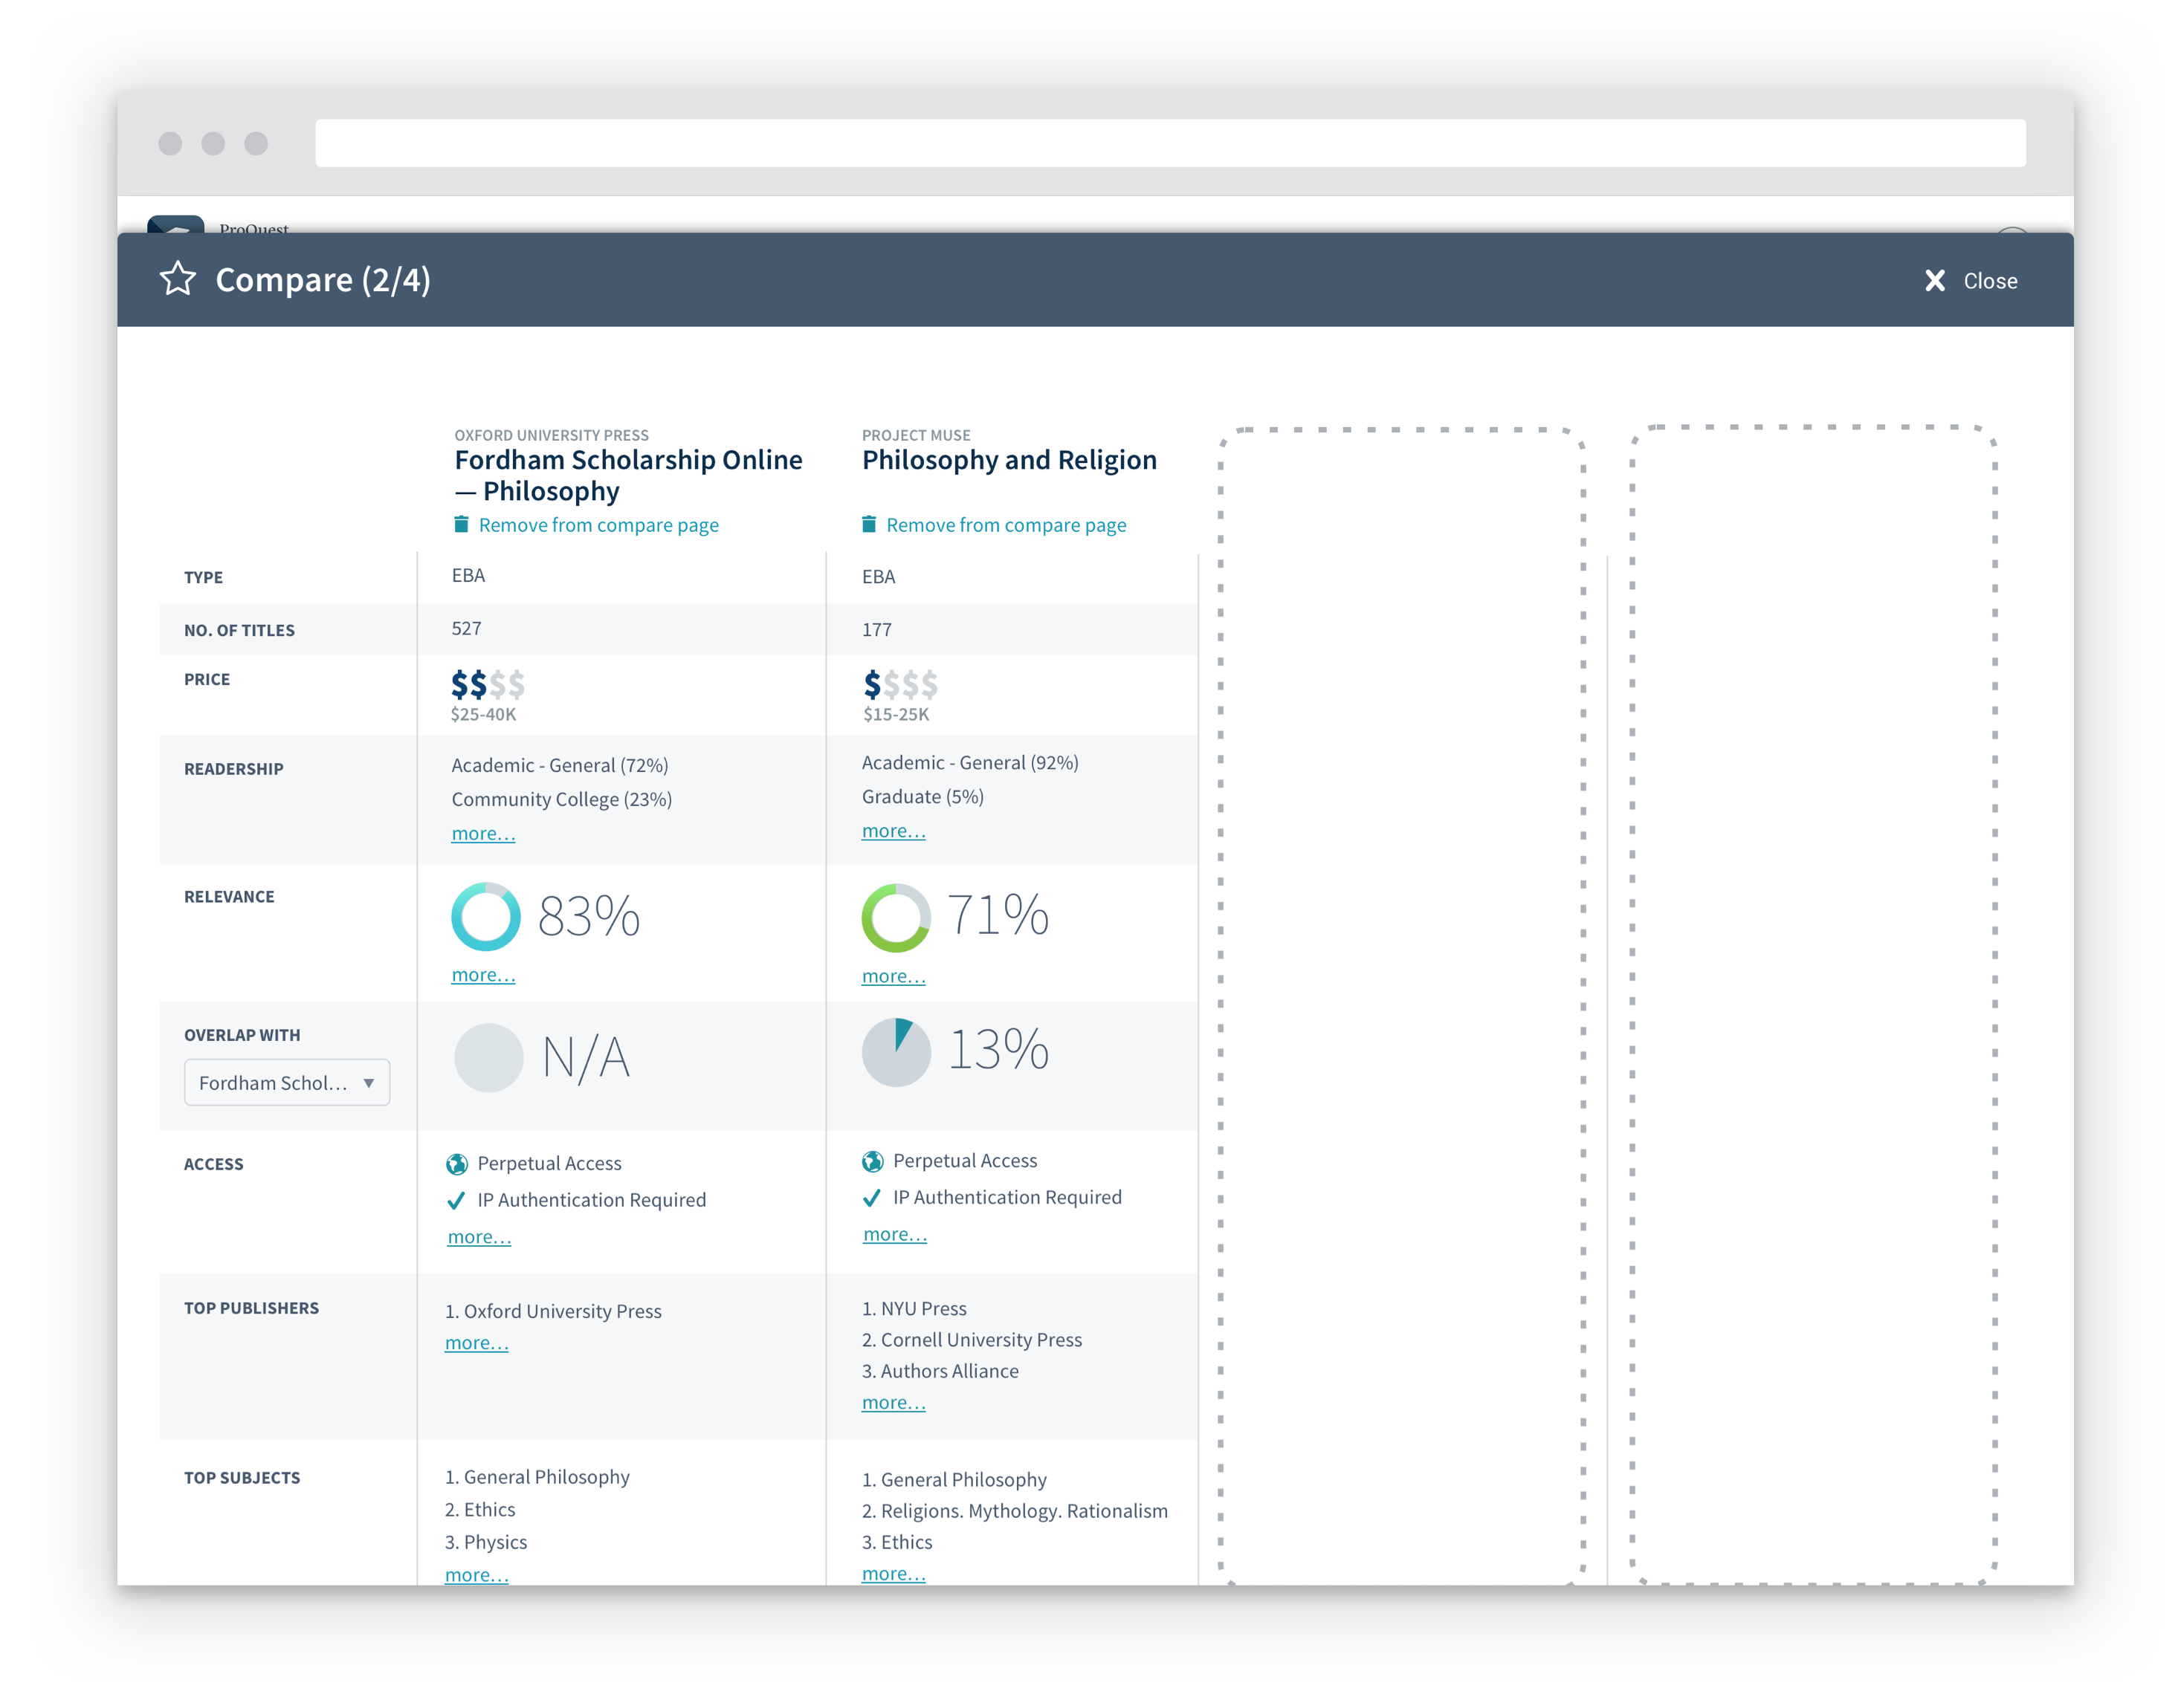Image resolution: width=2184 pixels, height=1697 pixels.
Task: Click 2. Cornell University Press entry
Action: click(972, 1339)
